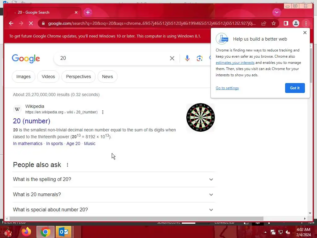Viewport: 317px width, 238px height.
Task: Open Firefox from the taskbar
Action: click(27, 232)
